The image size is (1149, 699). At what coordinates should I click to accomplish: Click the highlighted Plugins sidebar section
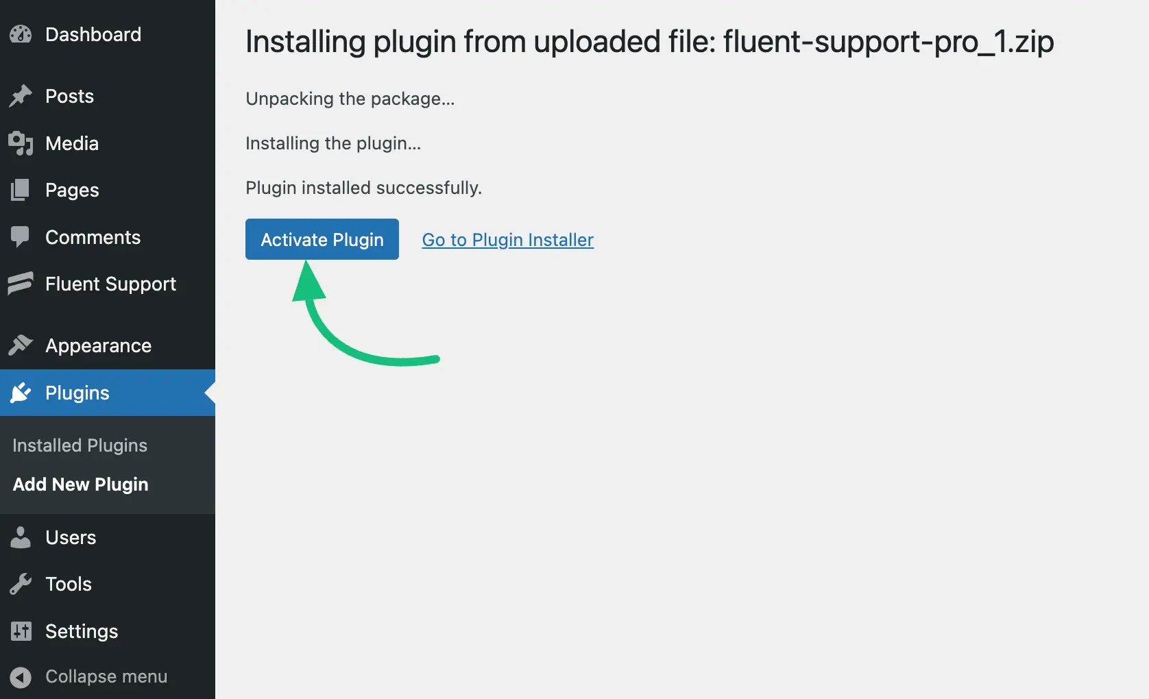(x=77, y=393)
